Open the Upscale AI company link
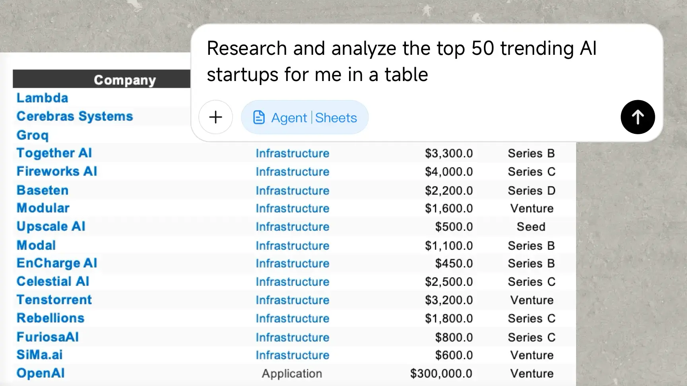Viewport: 687px width, 386px height. click(51, 226)
